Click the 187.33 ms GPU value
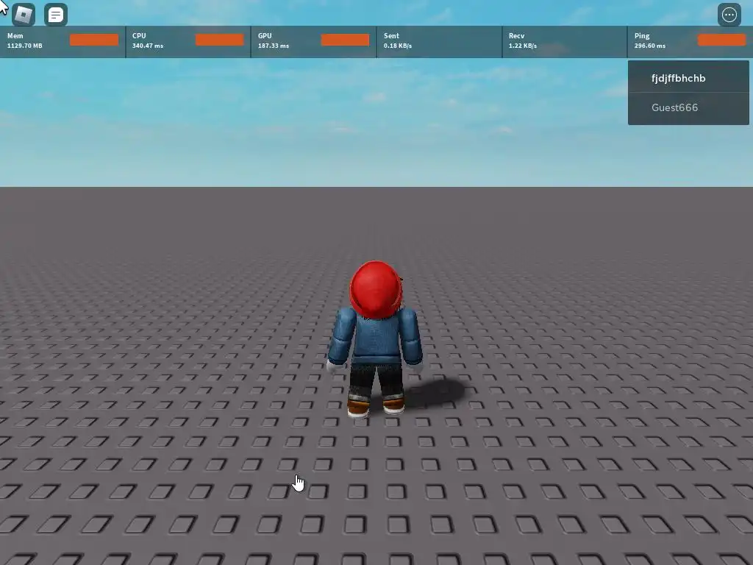 (274, 46)
